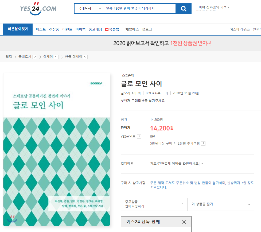Open author 글모사 1기 link
Image resolution: width=261 pixels, height=232 pixels.
129,93
